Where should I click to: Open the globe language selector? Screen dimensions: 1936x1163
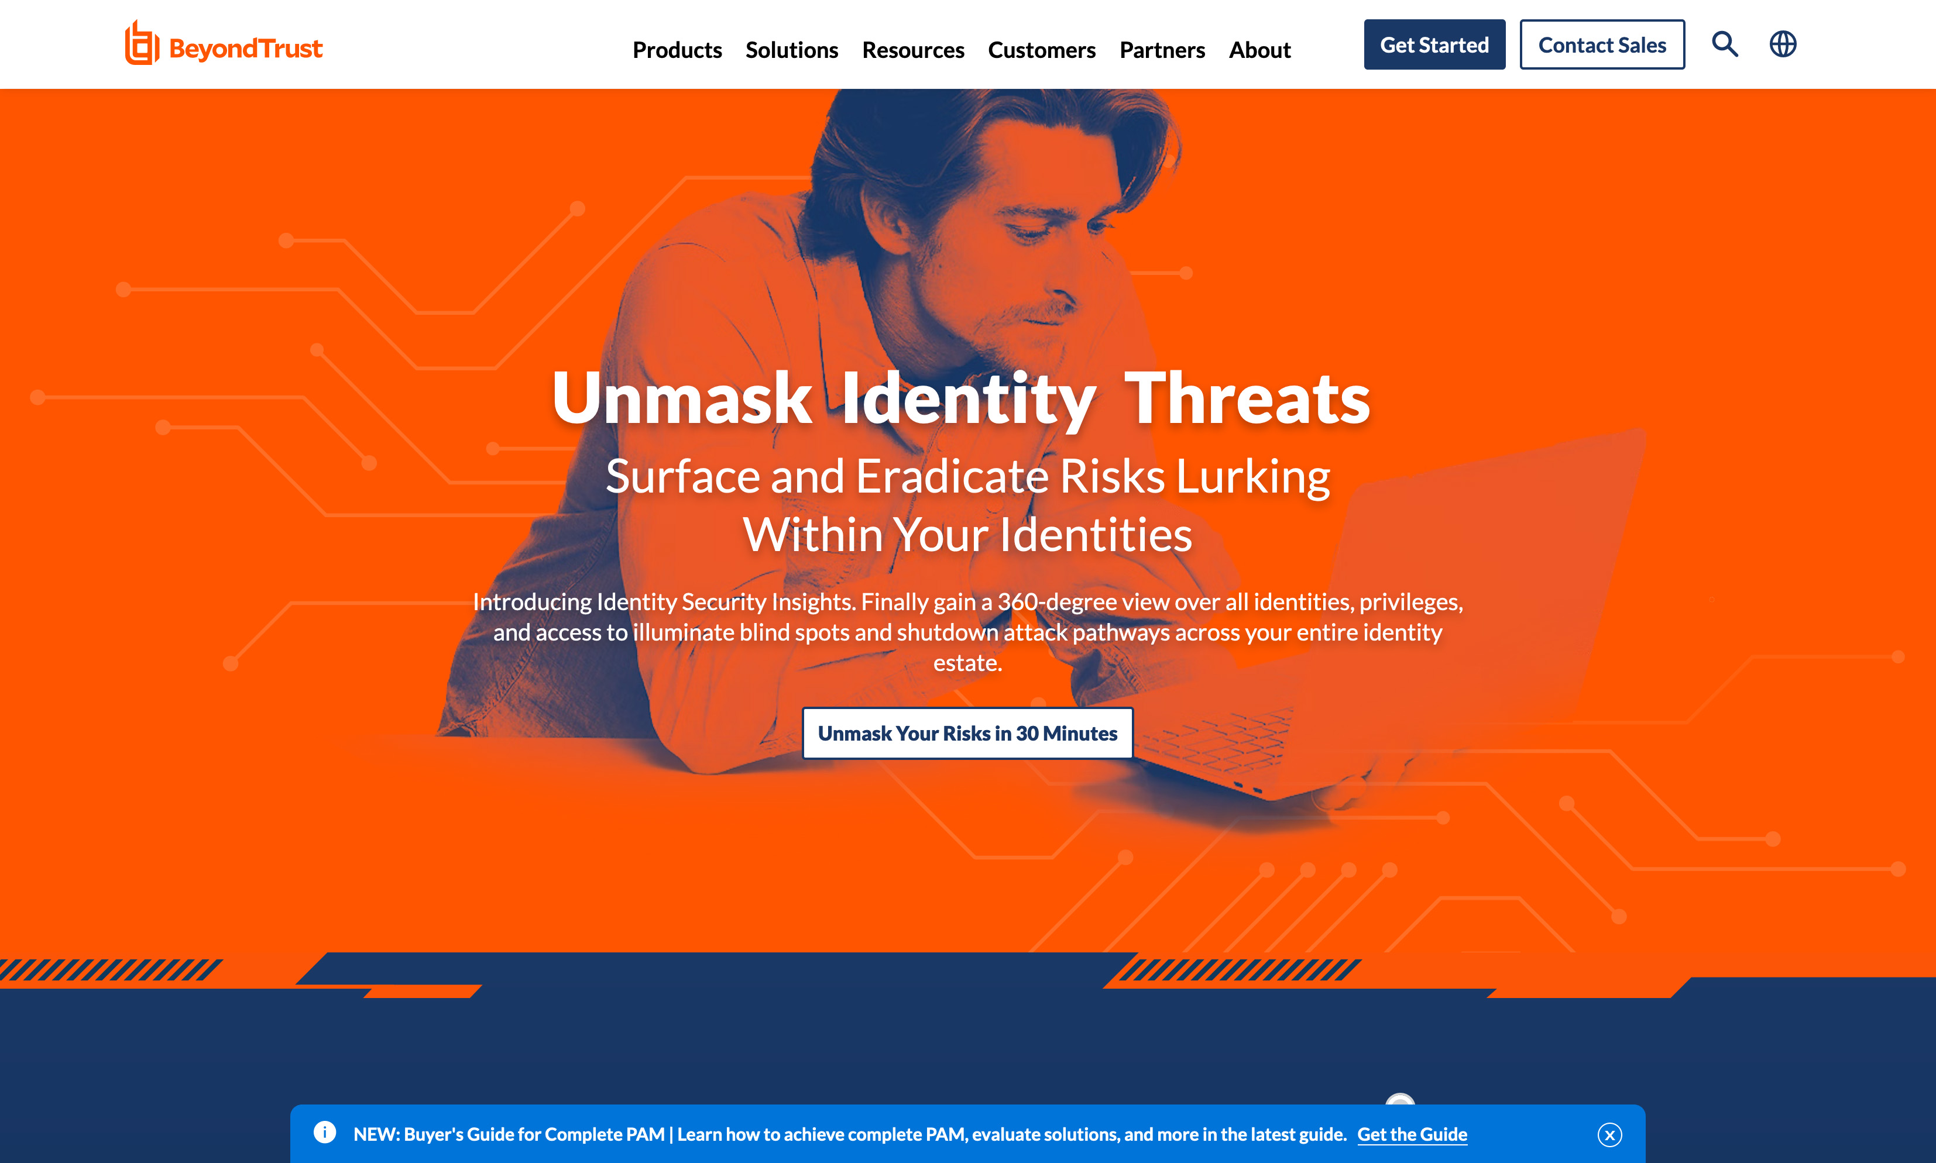coord(1783,44)
